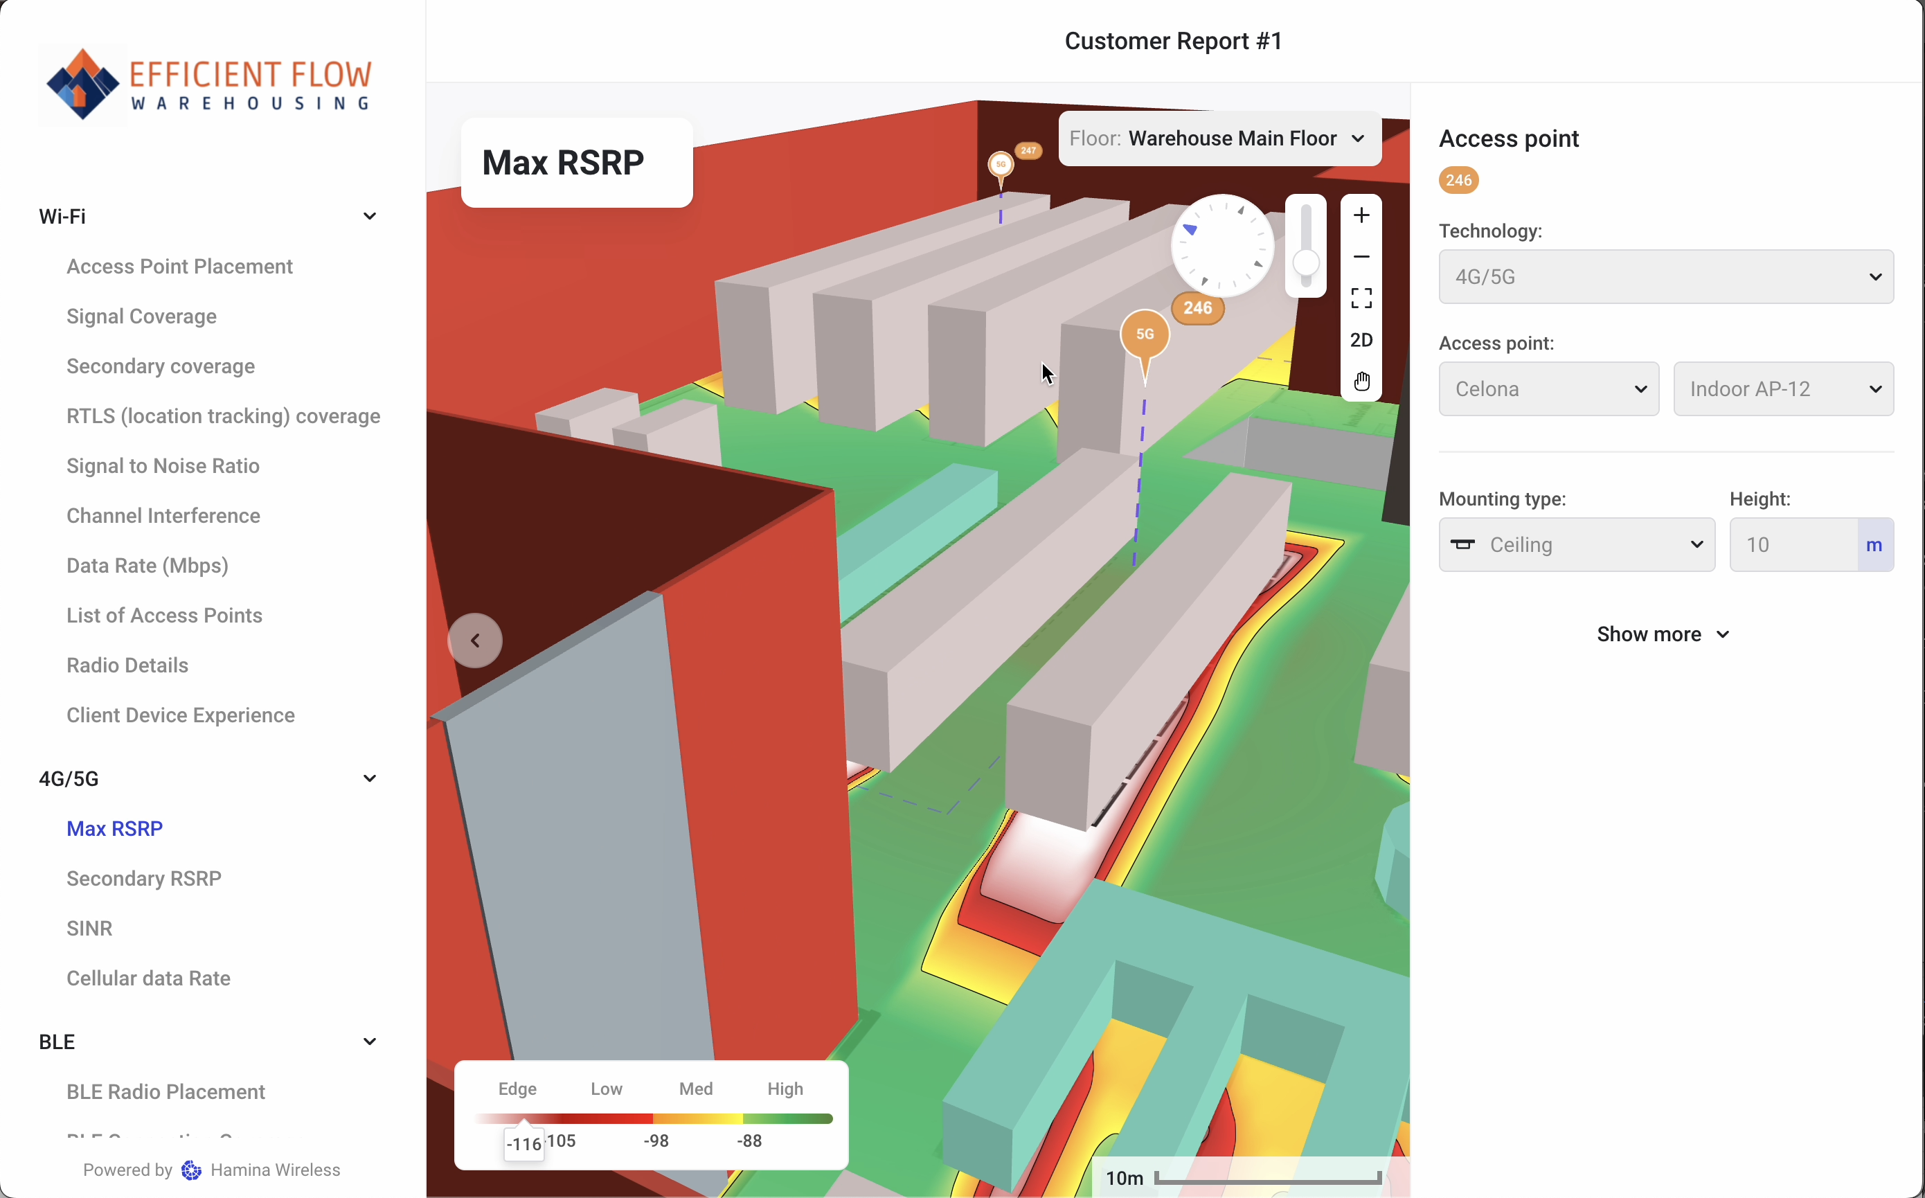
Task: Collapse panel with the left arrow button
Action: pyautogui.click(x=475, y=640)
